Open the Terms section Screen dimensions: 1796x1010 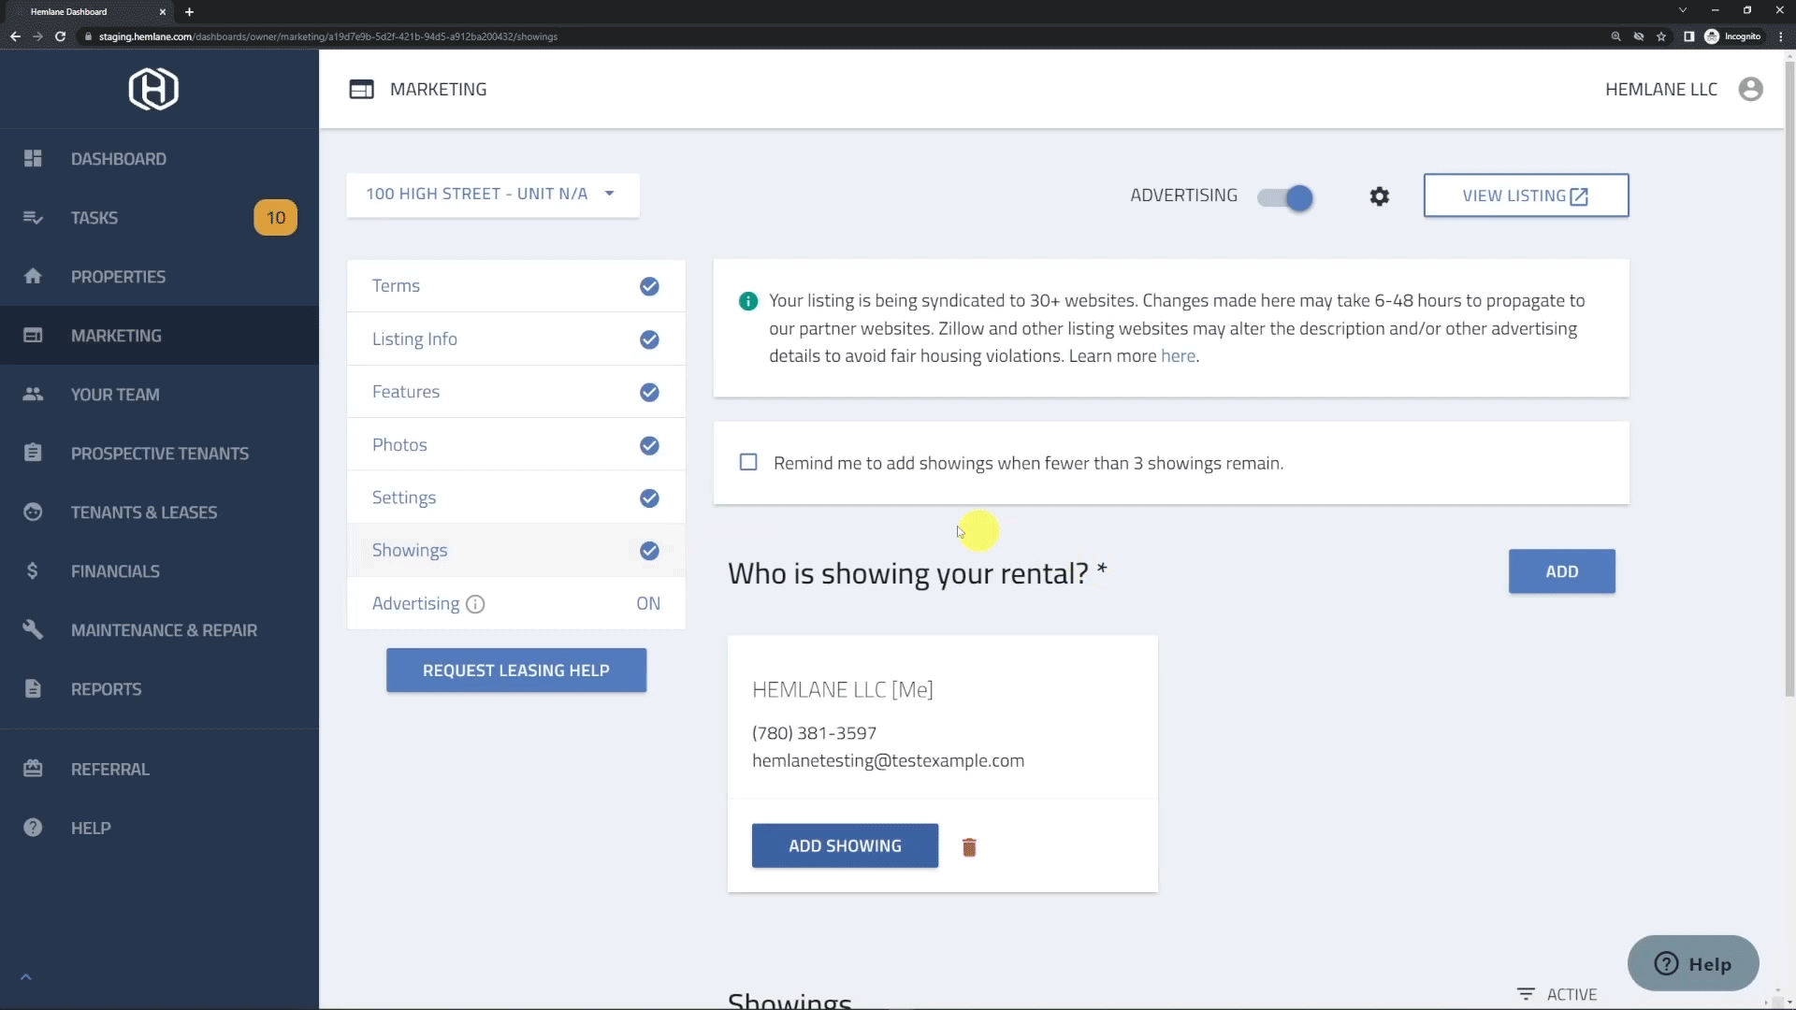coord(516,286)
